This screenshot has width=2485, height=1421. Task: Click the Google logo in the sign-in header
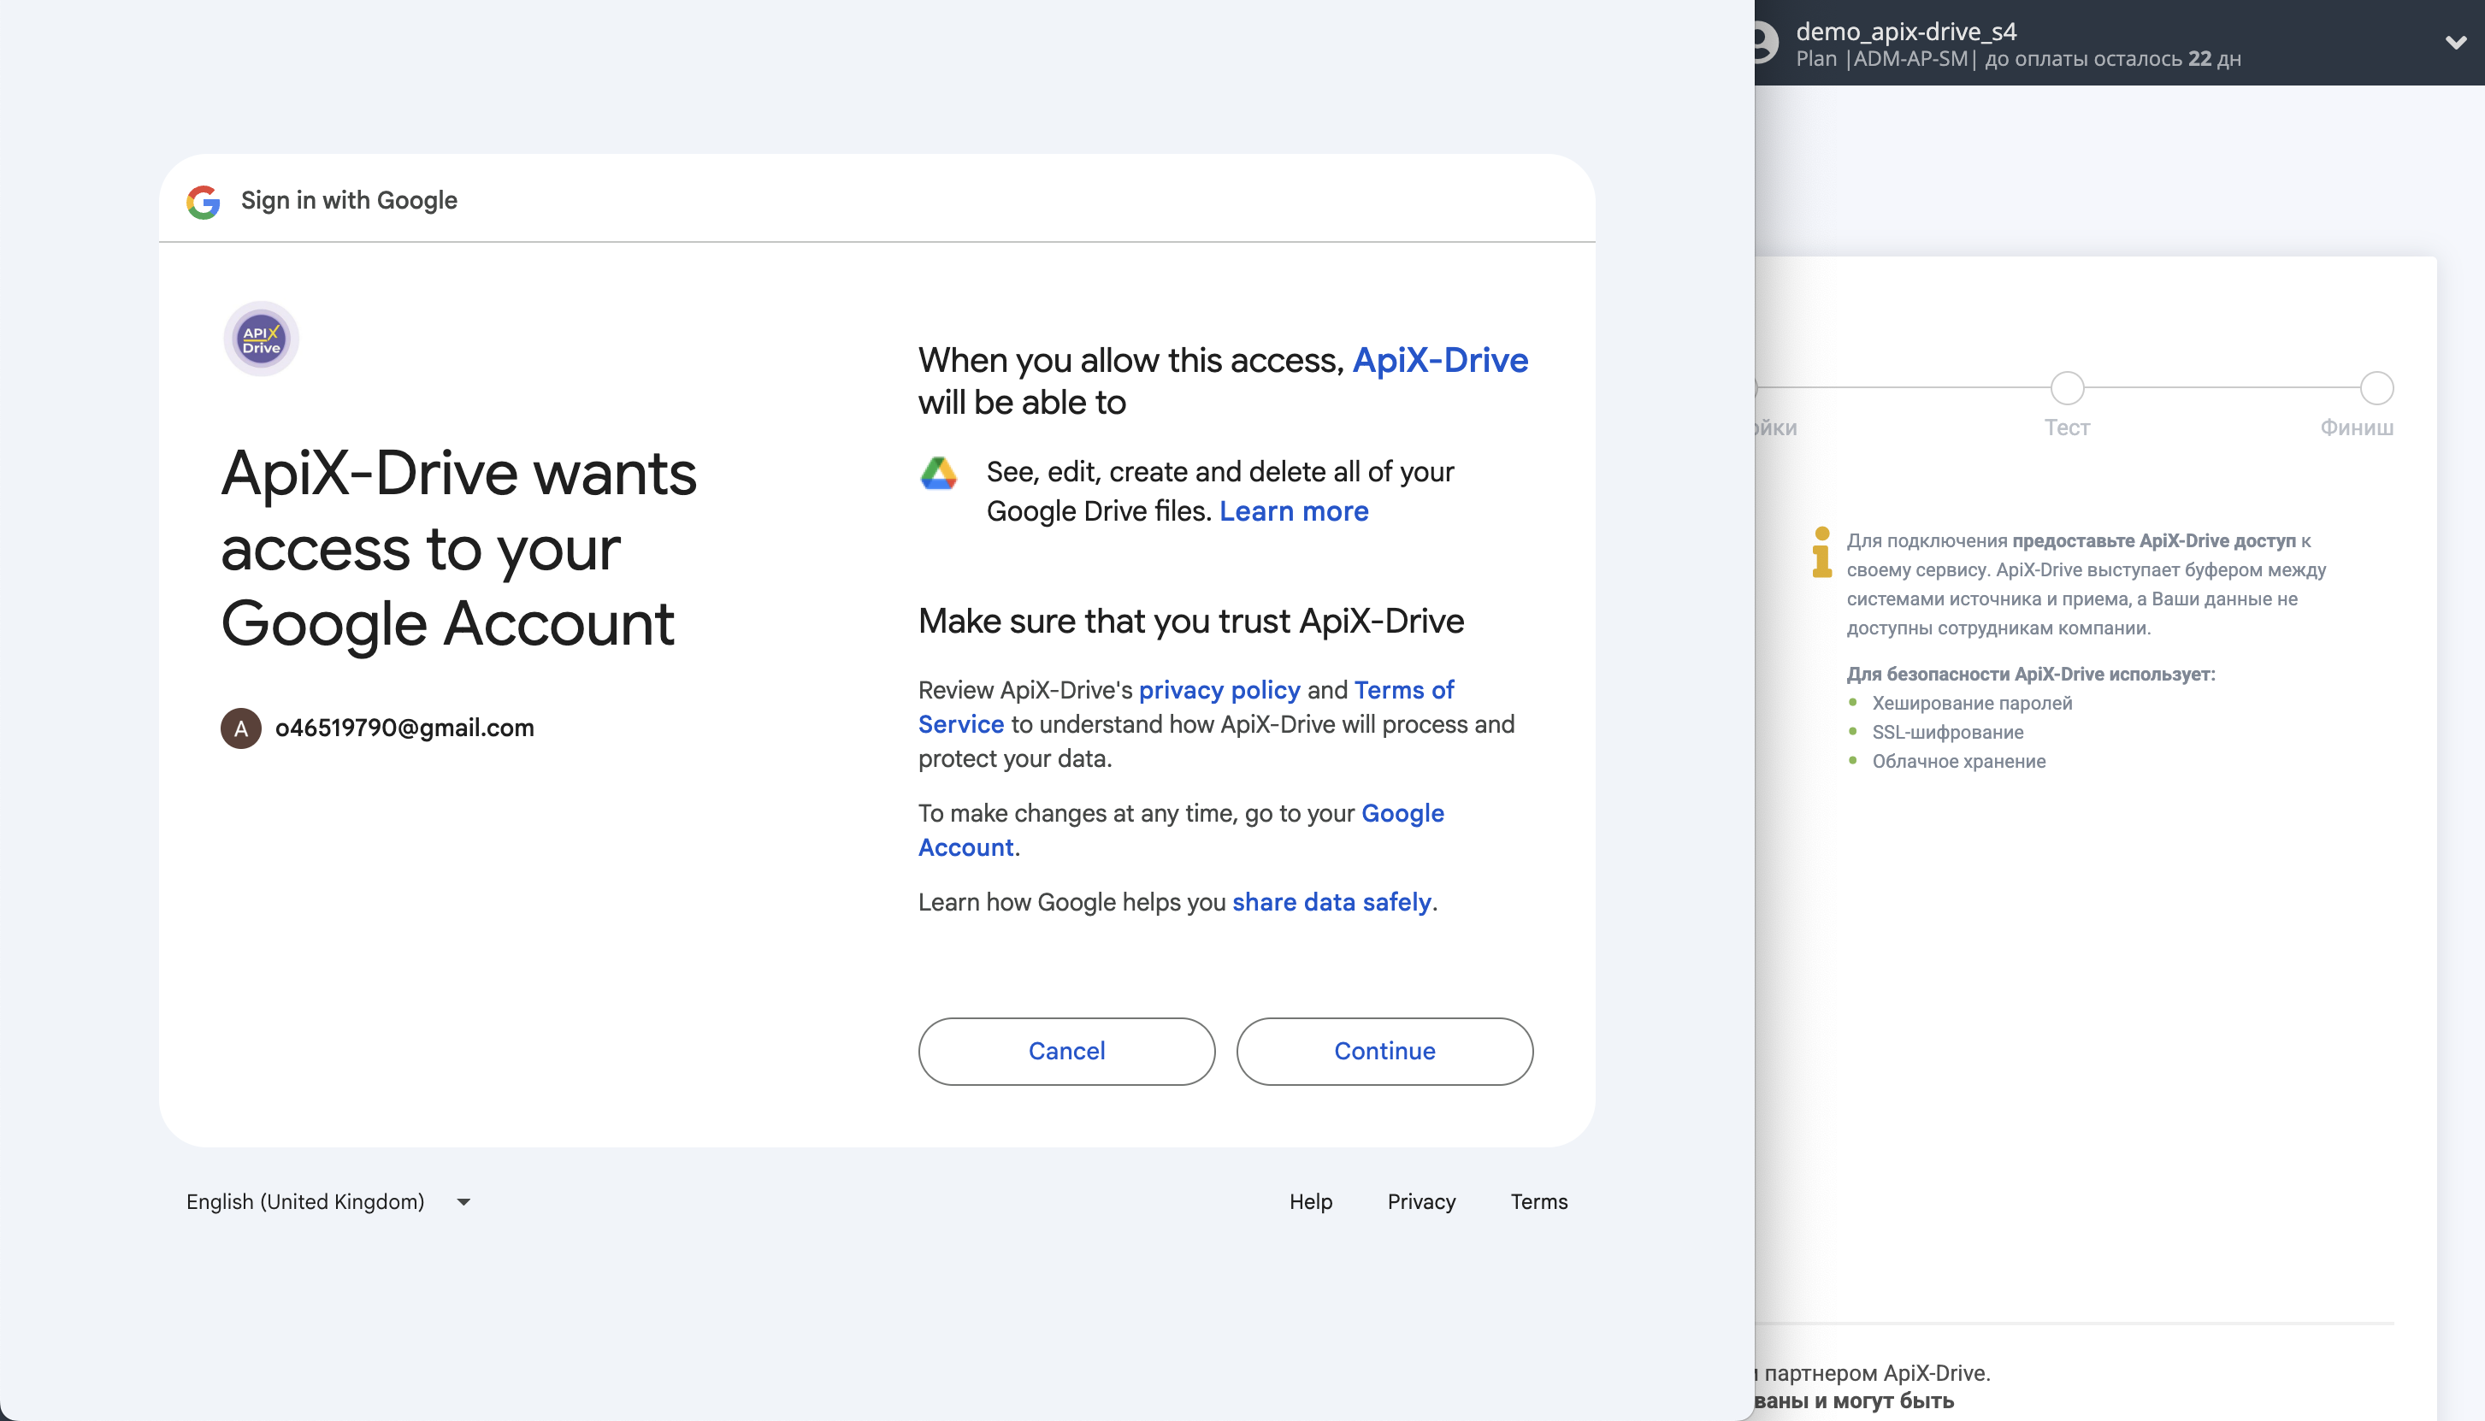(x=204, y=202)
